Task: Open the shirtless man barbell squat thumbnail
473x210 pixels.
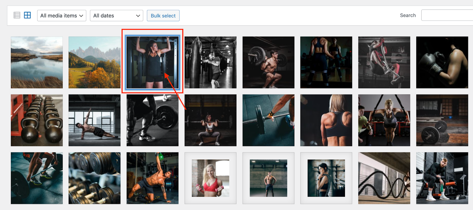Action: (268, 63)
